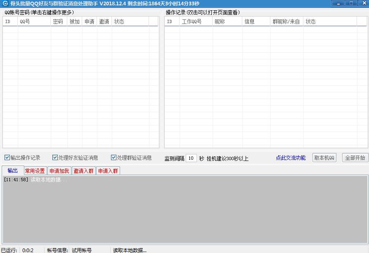Sort account list by 状态 column
Image resolution: width=369 pixels, height=253 pixels.
[x=130, y=21]
